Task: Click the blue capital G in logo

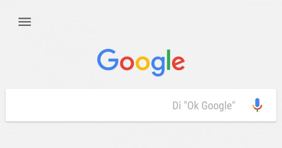Action: click(108, 60)
